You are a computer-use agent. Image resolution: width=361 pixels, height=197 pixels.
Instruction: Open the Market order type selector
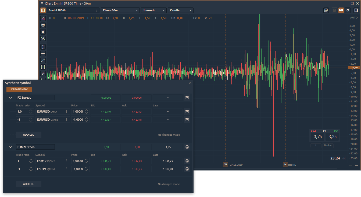pyautogui.click(x=328, y=146)
